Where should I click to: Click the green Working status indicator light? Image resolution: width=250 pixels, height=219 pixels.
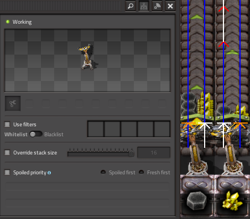click(8, 22)
